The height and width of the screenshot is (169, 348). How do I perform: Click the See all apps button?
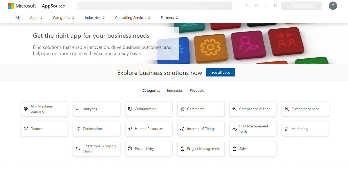pyautogui.click(x=221, y=72)
